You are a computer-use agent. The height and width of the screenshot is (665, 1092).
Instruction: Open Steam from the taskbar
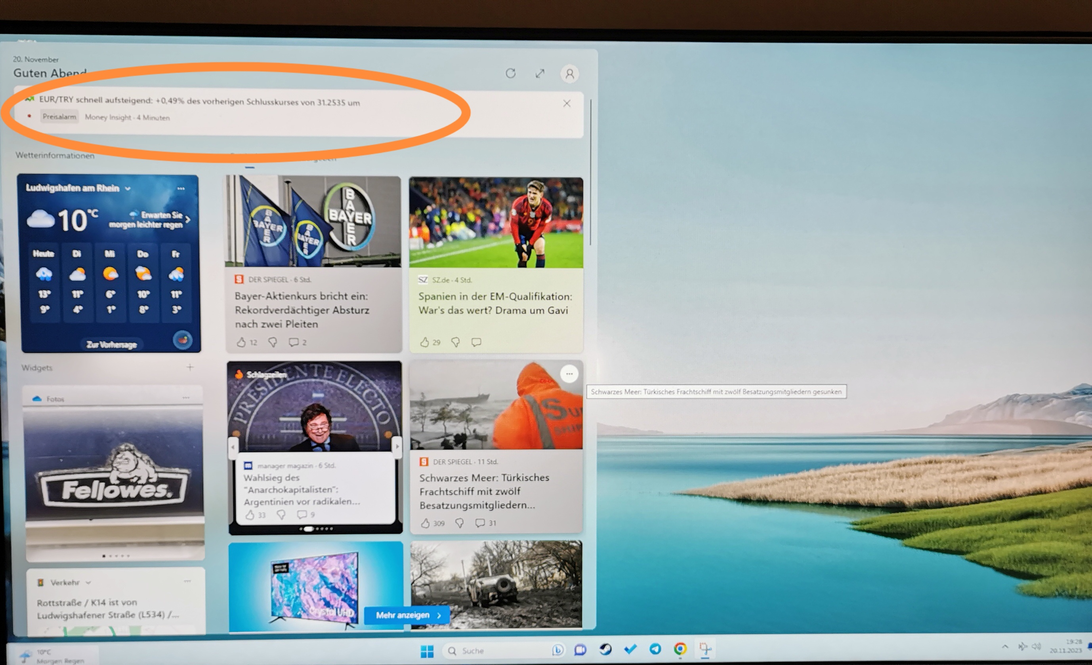tap(605, 650)
